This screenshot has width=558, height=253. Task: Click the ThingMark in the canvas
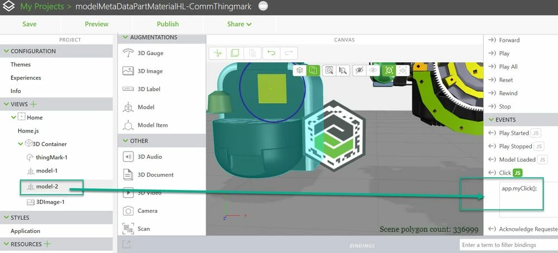point(333,136)
